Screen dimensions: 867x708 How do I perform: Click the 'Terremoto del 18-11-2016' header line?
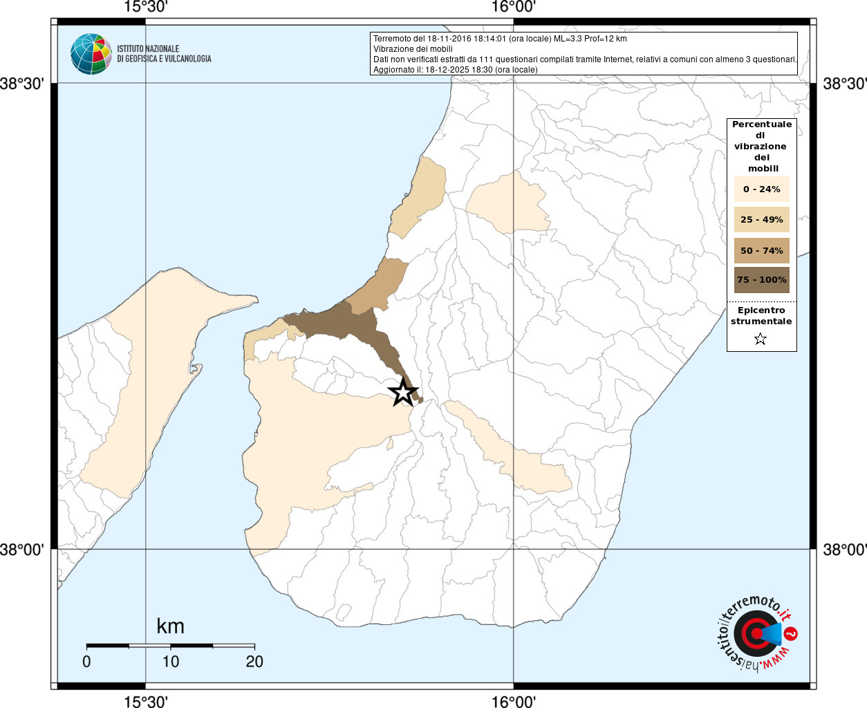(x=500, y=39)
